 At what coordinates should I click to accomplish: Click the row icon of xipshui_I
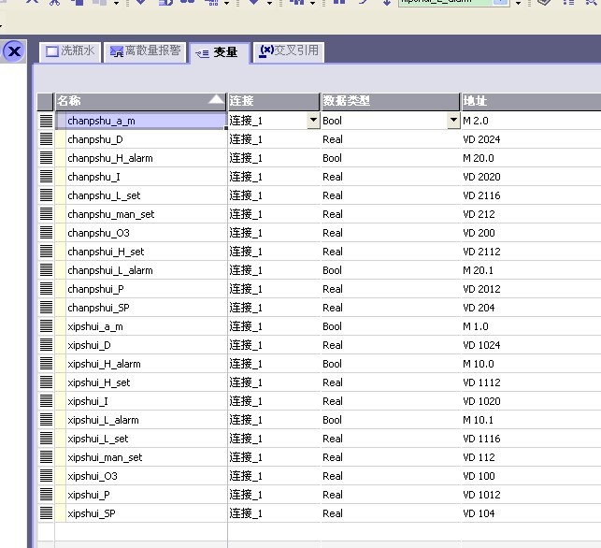46,401
